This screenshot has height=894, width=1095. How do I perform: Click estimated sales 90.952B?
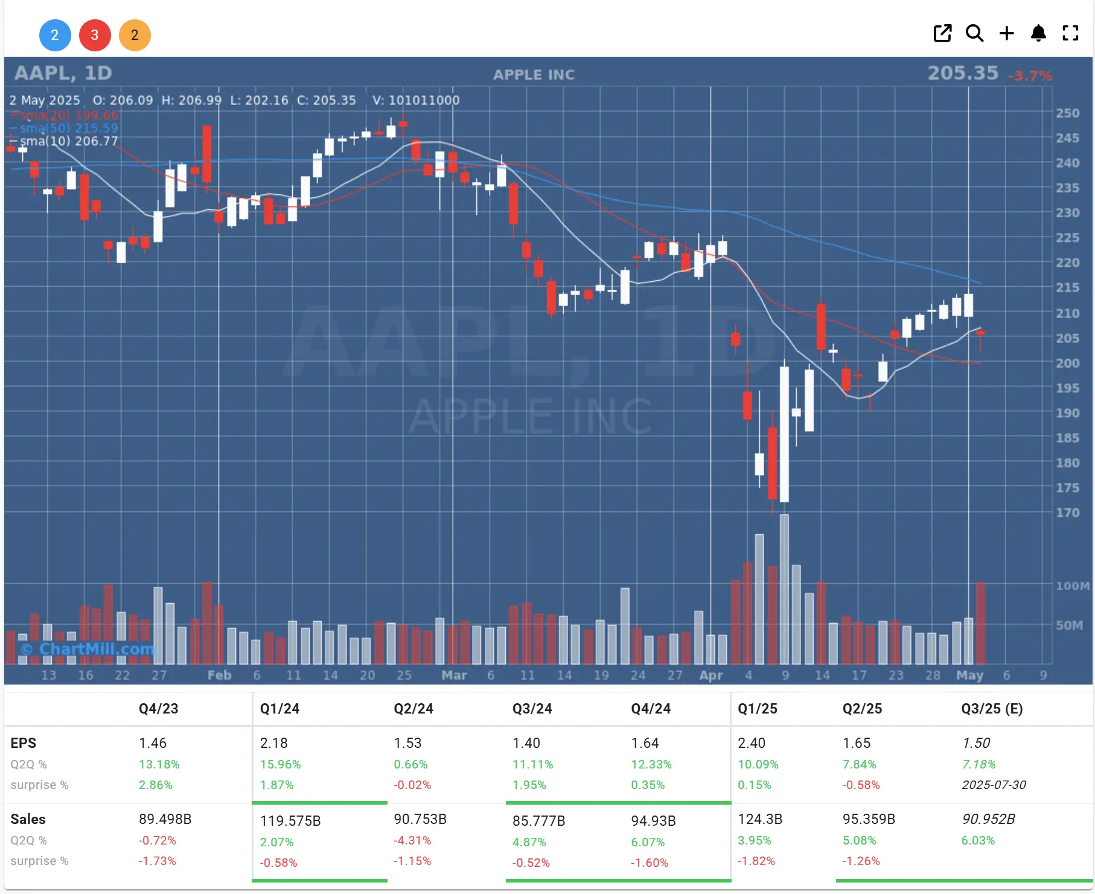[988, 819]
